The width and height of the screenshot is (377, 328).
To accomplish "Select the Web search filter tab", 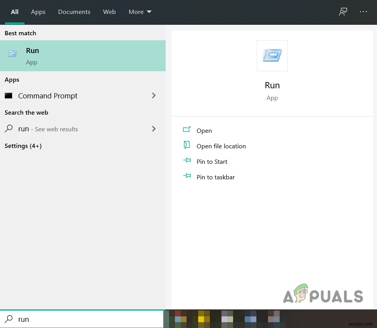I will coord(109,12).
